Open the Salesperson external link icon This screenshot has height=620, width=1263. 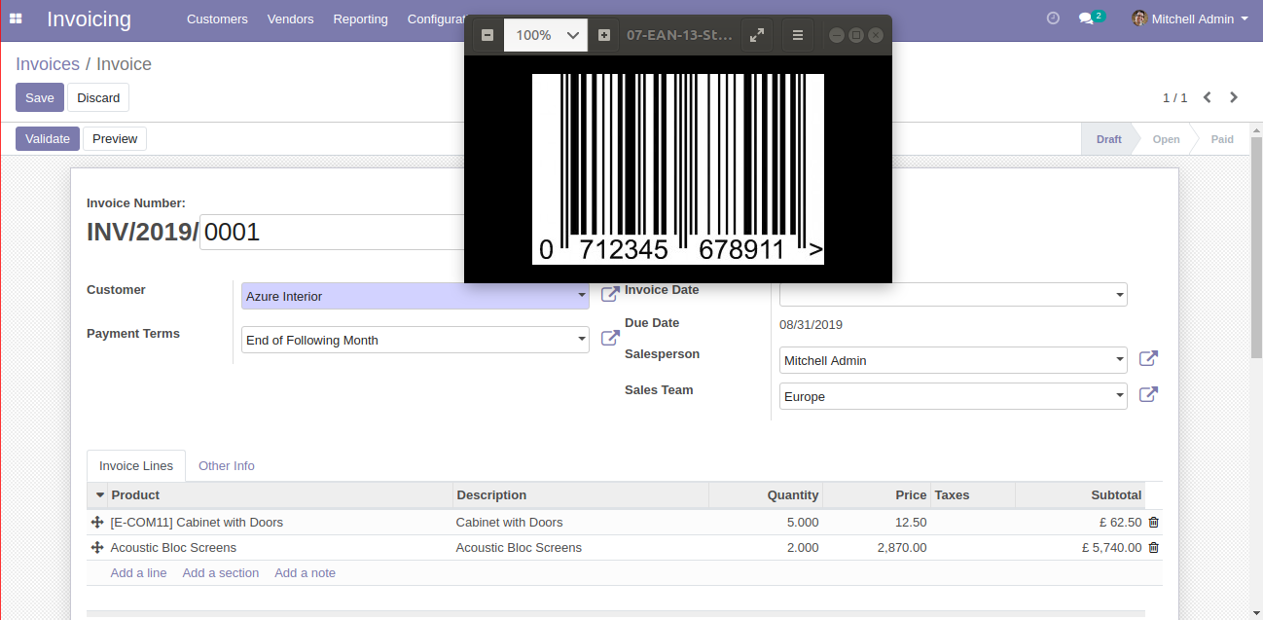tap(1148, 359)
